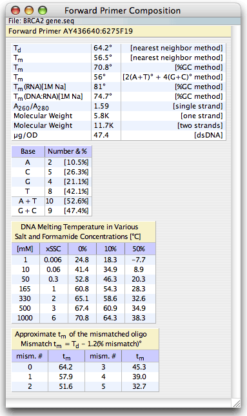Click the 38.3 cell in the 1000 mM row
This screenshot has height=416, width=247.
(139, 318)
